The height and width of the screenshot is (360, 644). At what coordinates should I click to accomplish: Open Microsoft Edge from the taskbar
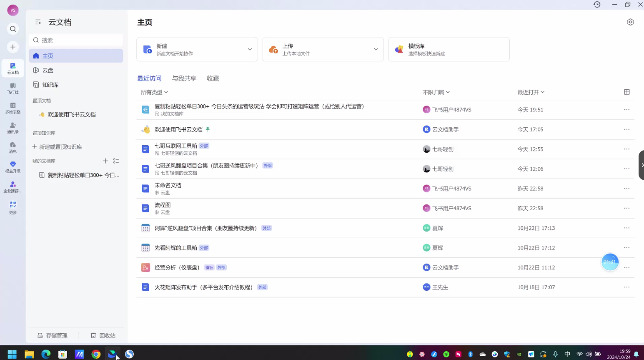[x=46, y=354]
